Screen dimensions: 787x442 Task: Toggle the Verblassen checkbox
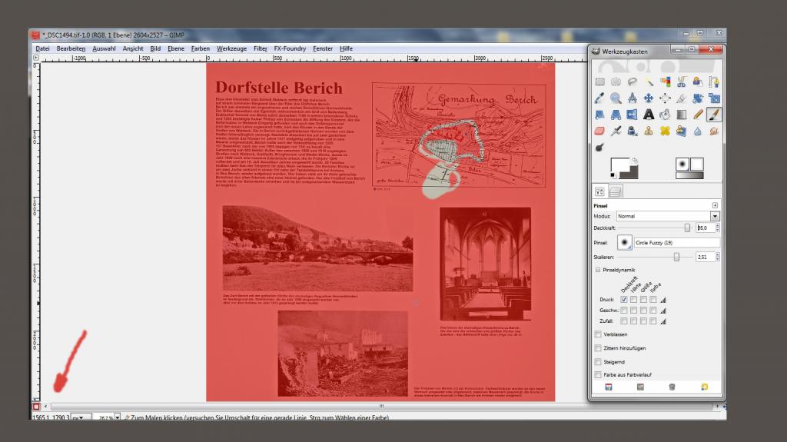598,334
